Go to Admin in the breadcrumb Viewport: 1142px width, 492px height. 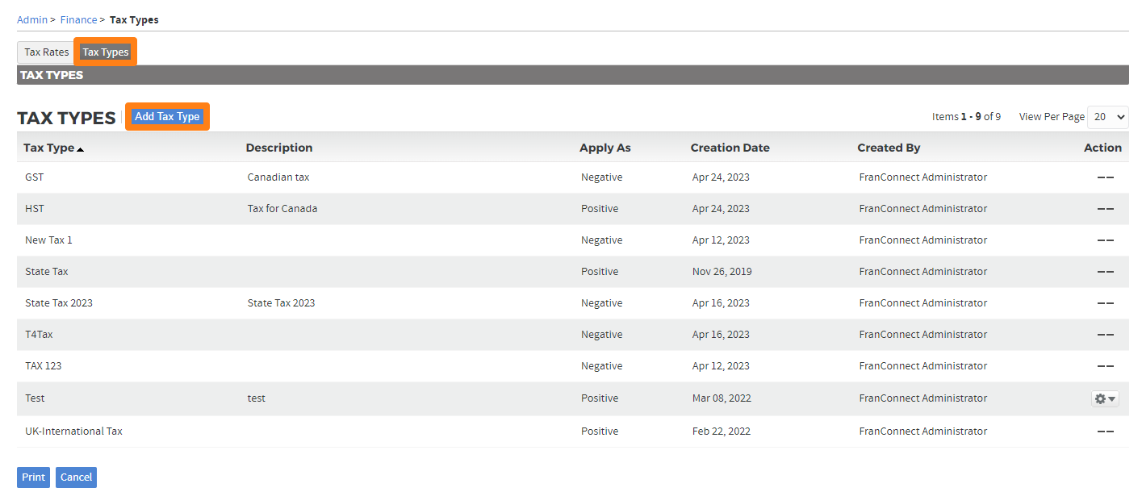(31, 19)
